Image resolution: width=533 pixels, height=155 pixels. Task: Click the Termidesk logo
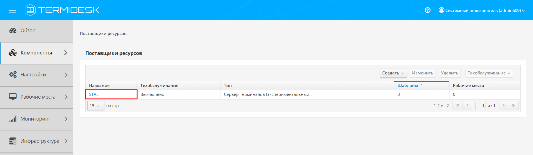tap(62, 10)
